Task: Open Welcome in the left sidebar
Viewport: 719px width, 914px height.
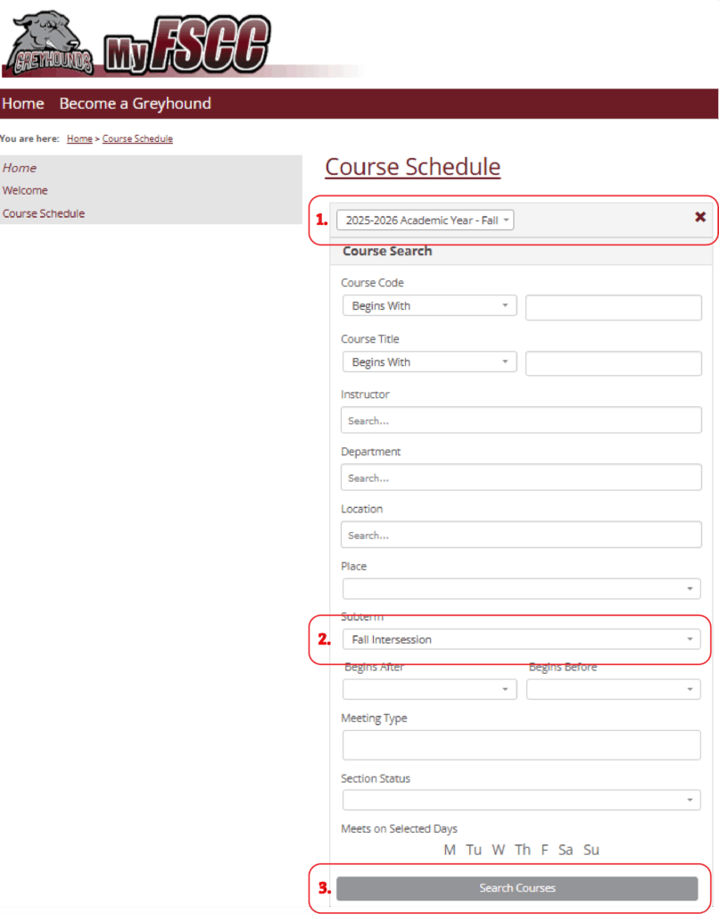Action: 25,190
